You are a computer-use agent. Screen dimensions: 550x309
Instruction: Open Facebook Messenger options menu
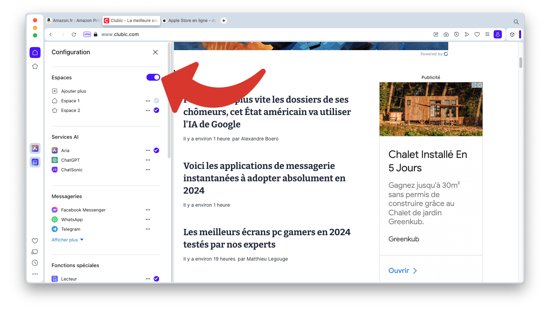click(x=148, y=210)
